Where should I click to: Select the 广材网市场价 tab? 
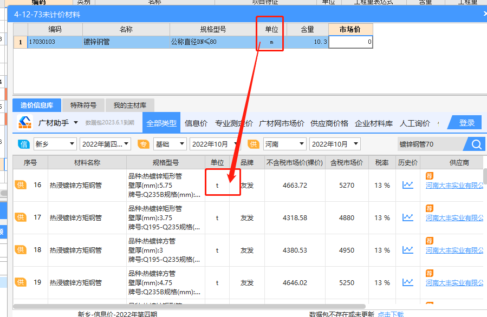point(281,123)
